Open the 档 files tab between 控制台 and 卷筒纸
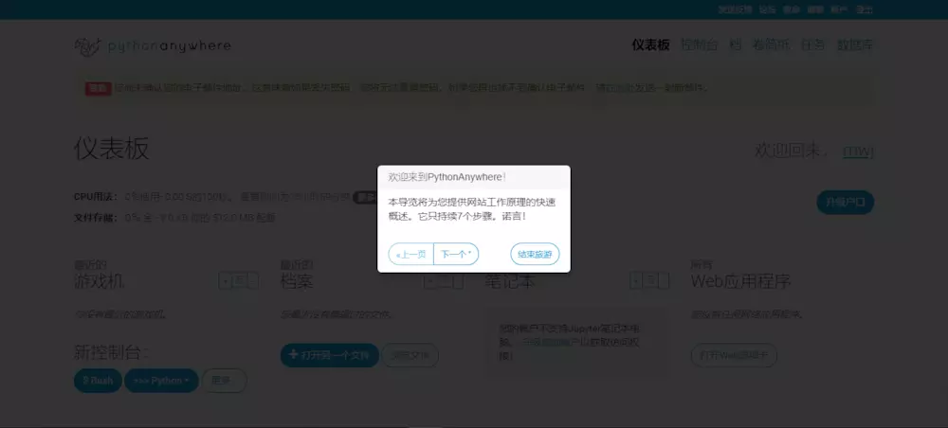The width and height of the screenshot is (948, 428). (x=735, y=45)
